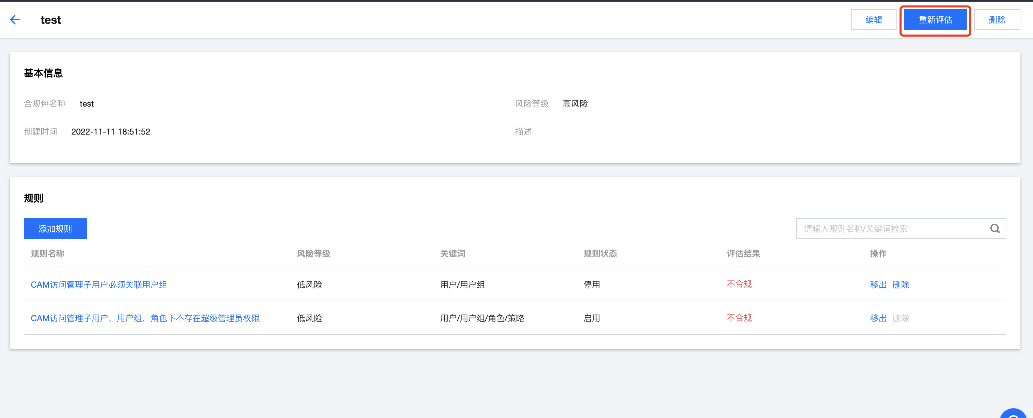Screen dimensions: 1033x418
Task: Click the 规则名称 column header
Action: 47,253
